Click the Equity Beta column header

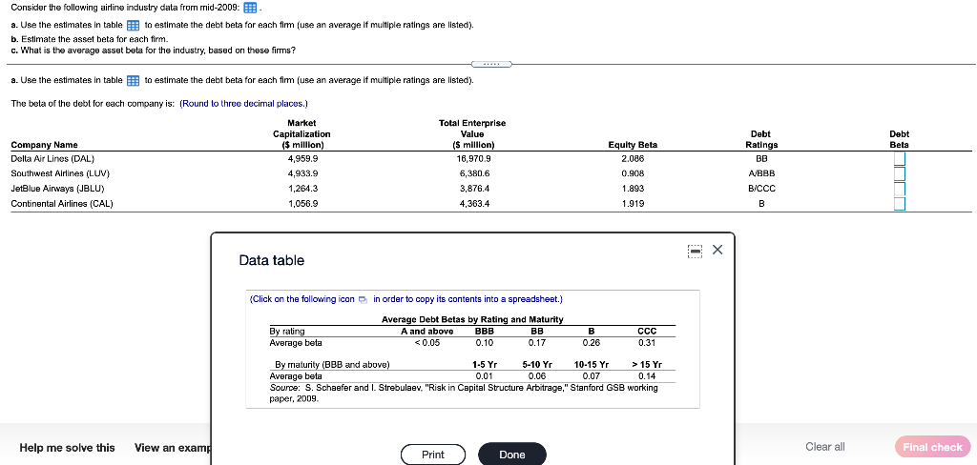(633, 145)
